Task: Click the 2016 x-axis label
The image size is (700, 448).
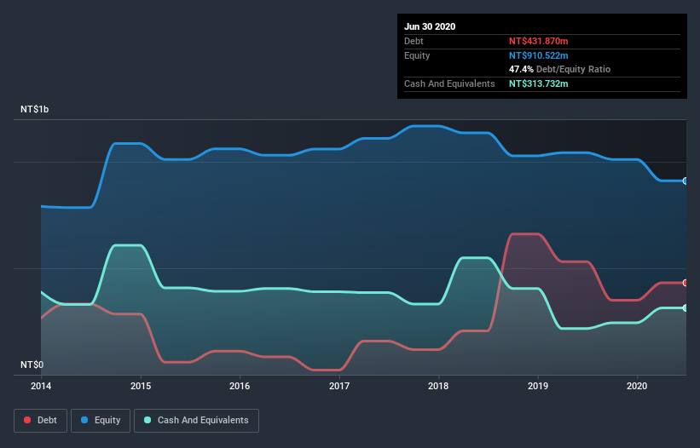Action: (x=240, y=386)
